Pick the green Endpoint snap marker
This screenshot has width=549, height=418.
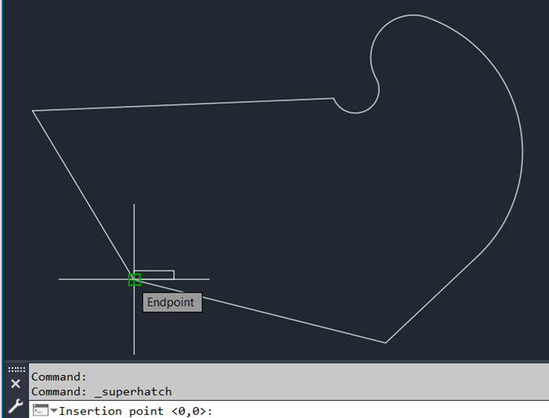[x=134, y=279]
